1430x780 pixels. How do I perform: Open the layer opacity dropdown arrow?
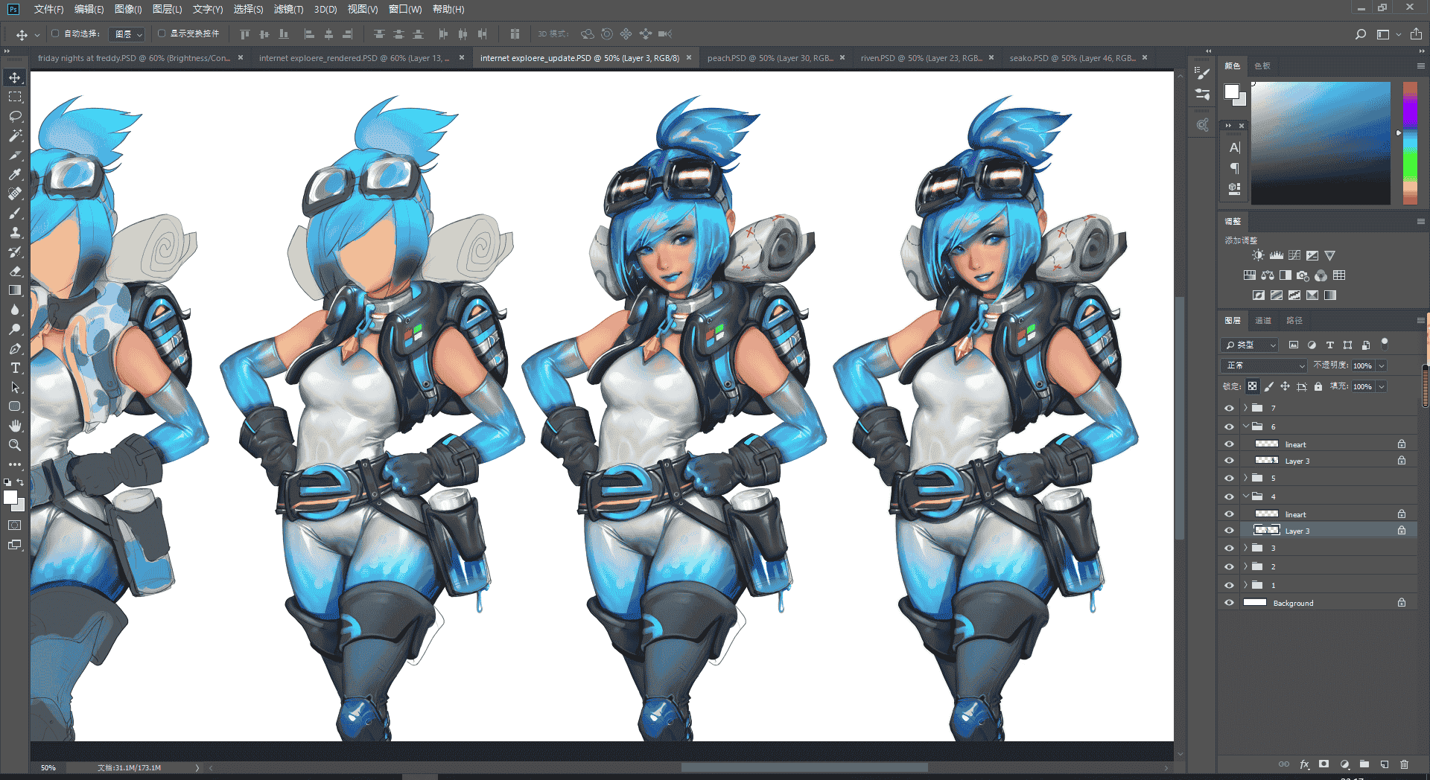coord(1382,365)
